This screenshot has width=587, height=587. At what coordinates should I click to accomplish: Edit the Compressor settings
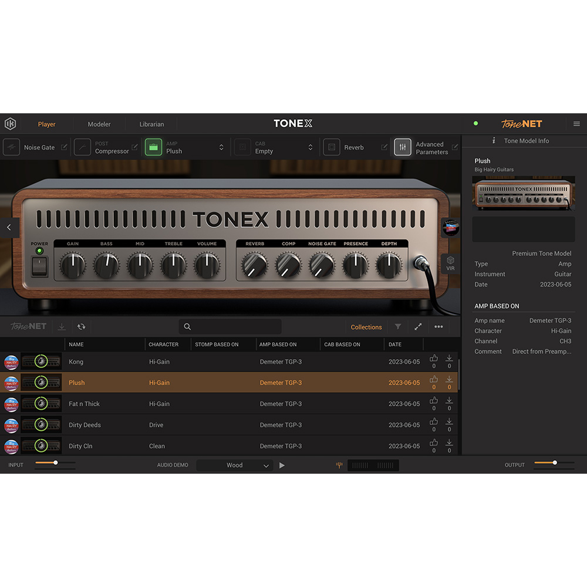pos(135,147)
